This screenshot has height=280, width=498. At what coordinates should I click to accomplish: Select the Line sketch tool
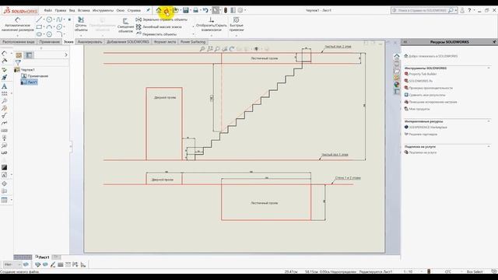(x=39, y=19)
